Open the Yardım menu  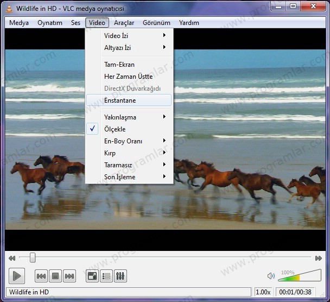point(189,23)
